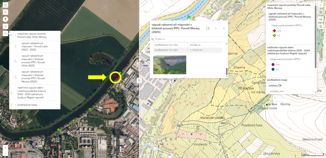Click the Home default extent button
Viewport: 326px width, 158px height.
click(x=5, y=5)
